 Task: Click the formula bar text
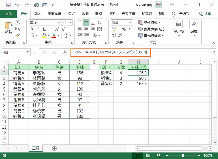(x=111, y=52)
